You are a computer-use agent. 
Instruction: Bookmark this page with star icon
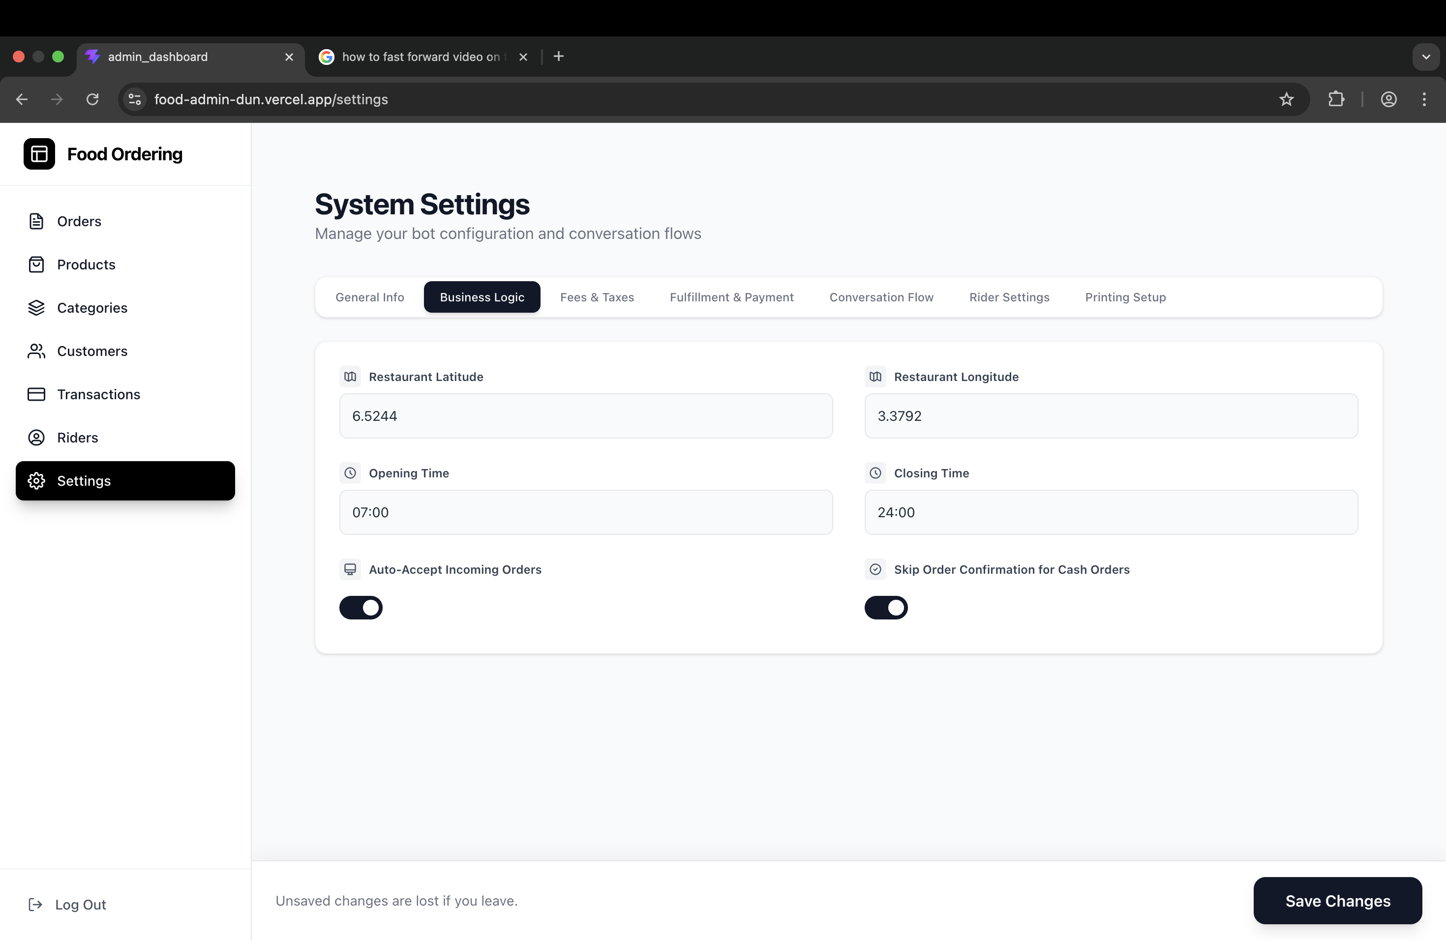(1286, 99)
